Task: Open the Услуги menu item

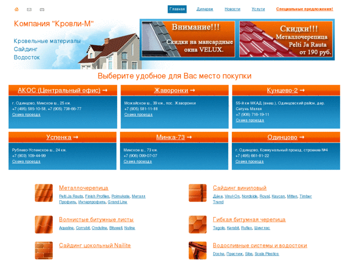Action: 258,9
